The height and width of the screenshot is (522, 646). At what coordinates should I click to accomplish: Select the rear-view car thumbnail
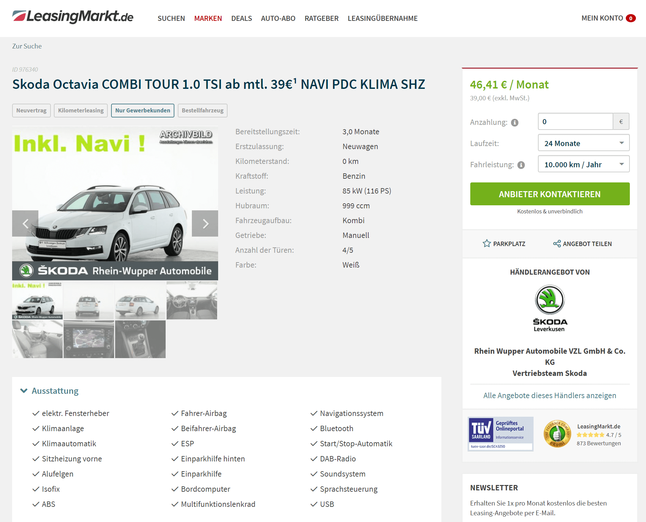(89, 301)
